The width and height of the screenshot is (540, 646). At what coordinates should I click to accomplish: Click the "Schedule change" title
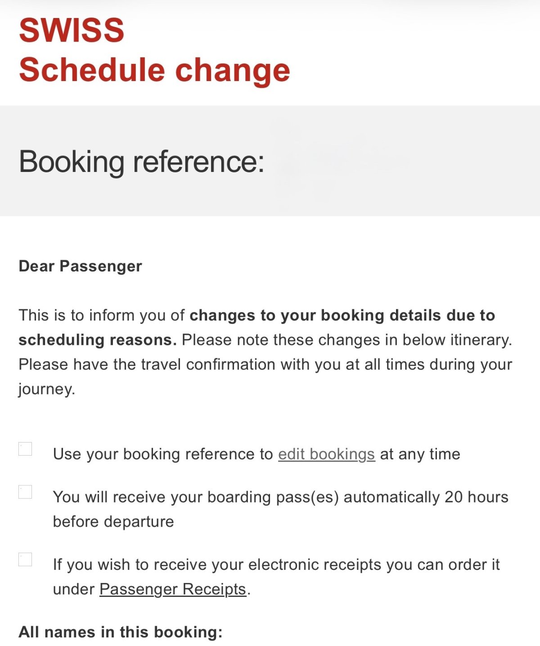point(154,70)
